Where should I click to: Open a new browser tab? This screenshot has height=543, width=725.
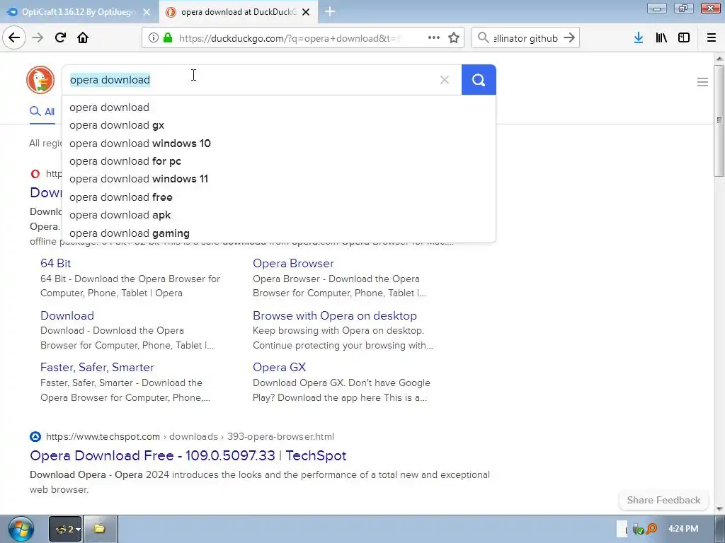coord(330,11)
